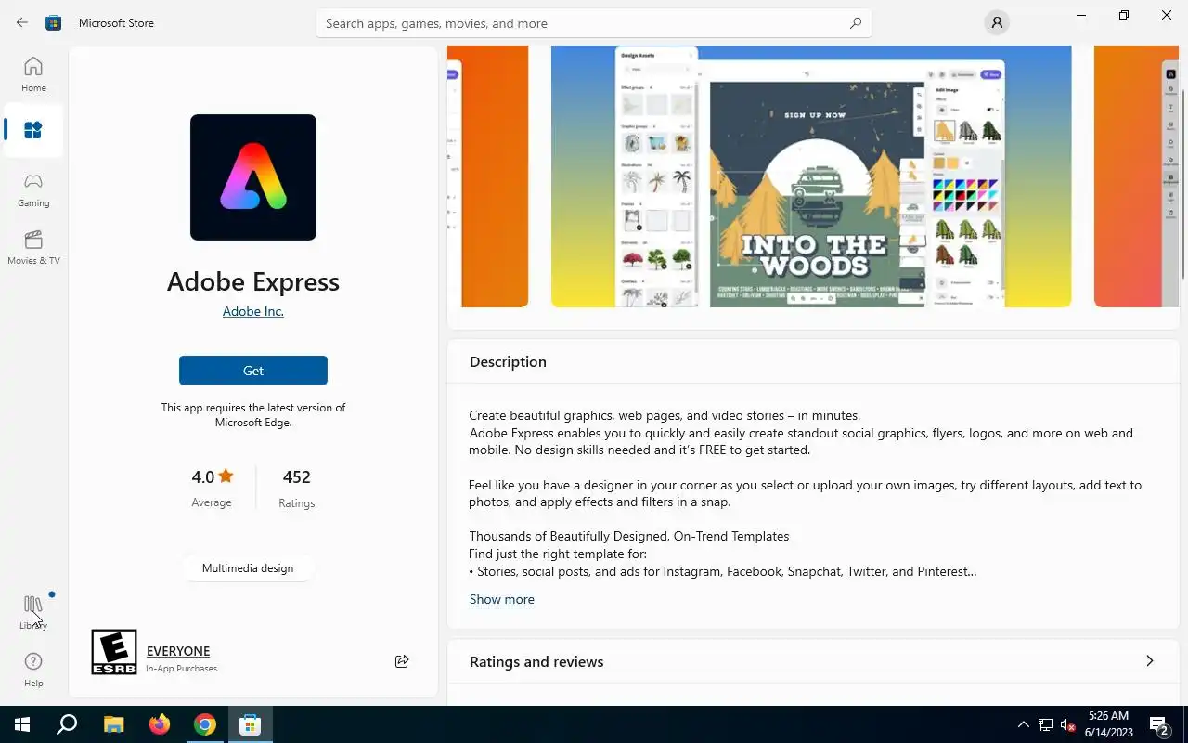Click Microsoft Store taskbar icon
1188x743 pixels.
click(x=251, y=724)
